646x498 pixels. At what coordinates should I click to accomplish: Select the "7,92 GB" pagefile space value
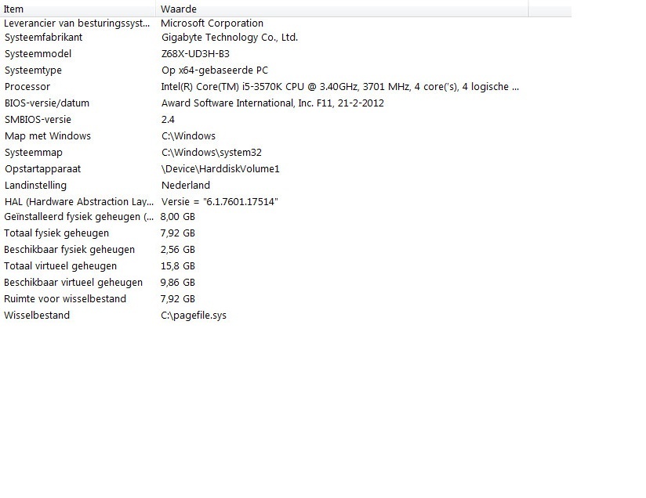pyautogui.click(x=177, y=299)
